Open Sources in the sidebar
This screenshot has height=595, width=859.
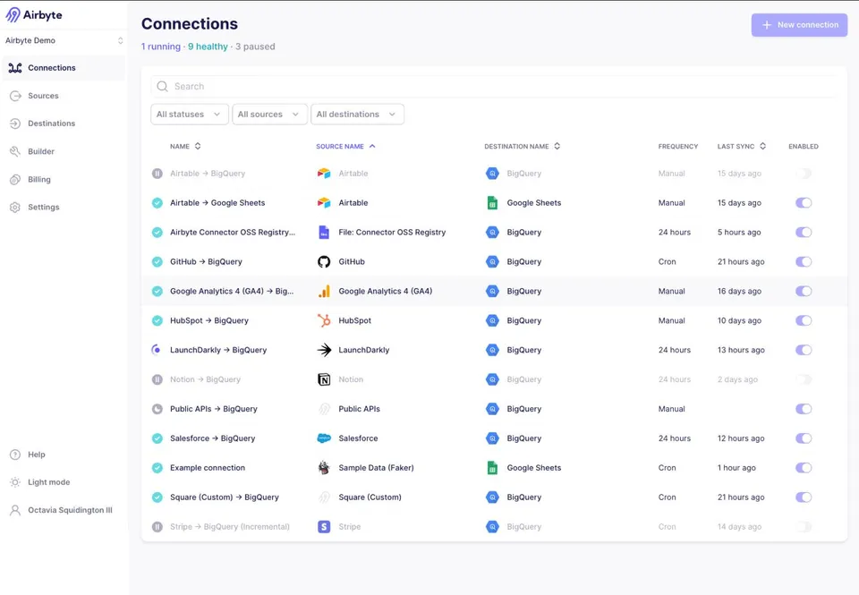[64, 96]
